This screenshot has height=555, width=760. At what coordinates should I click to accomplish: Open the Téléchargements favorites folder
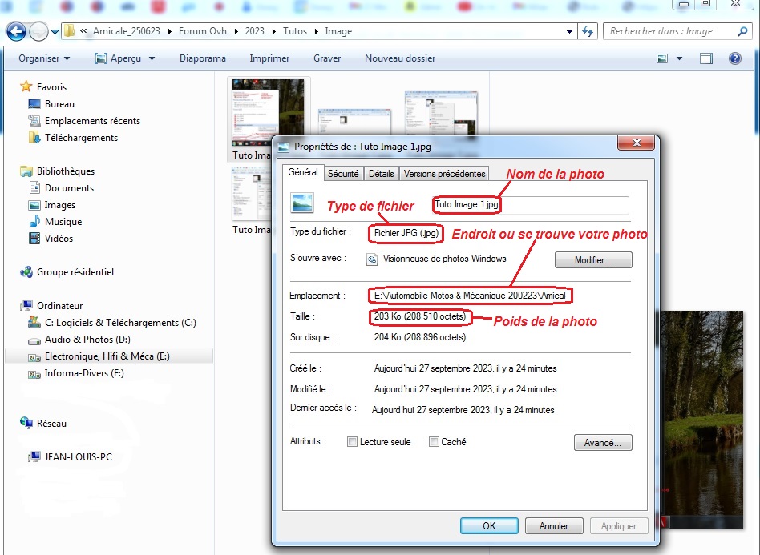tap(80, 138)
